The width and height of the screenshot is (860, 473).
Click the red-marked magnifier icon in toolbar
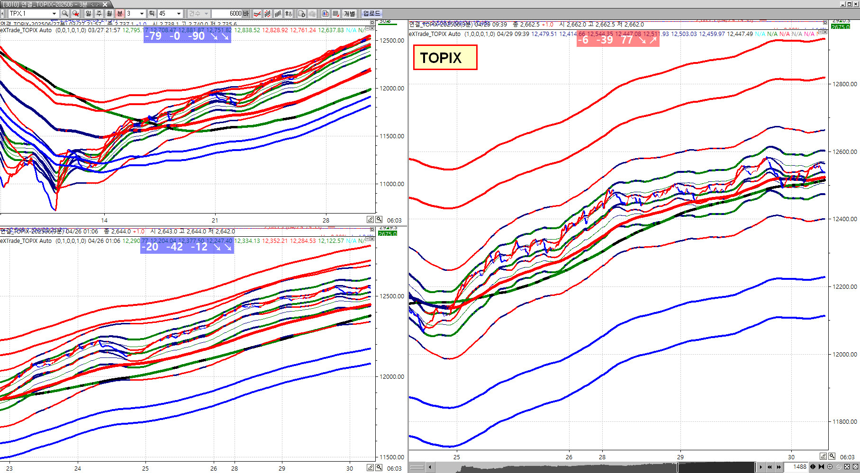pyautogui.click(x=75, y=14)
